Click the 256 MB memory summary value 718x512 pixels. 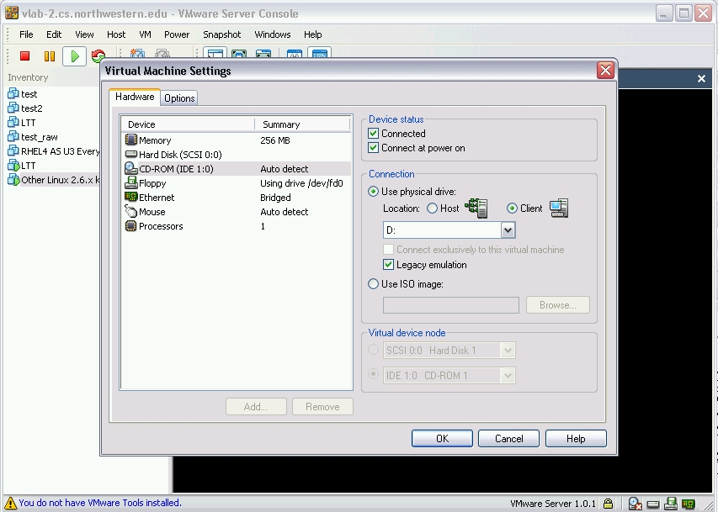click(275, 140)
